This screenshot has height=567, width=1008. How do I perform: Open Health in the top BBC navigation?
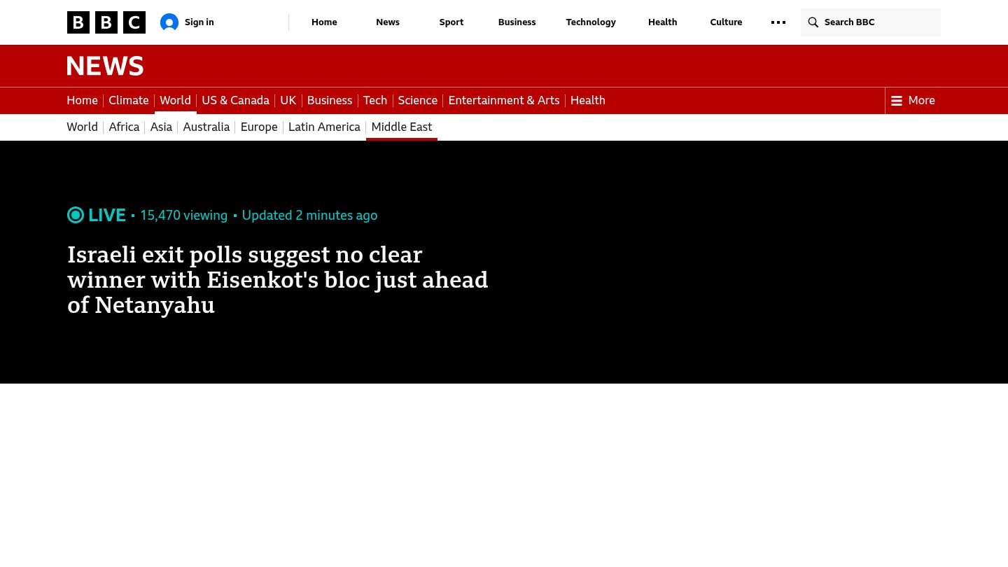662,22
